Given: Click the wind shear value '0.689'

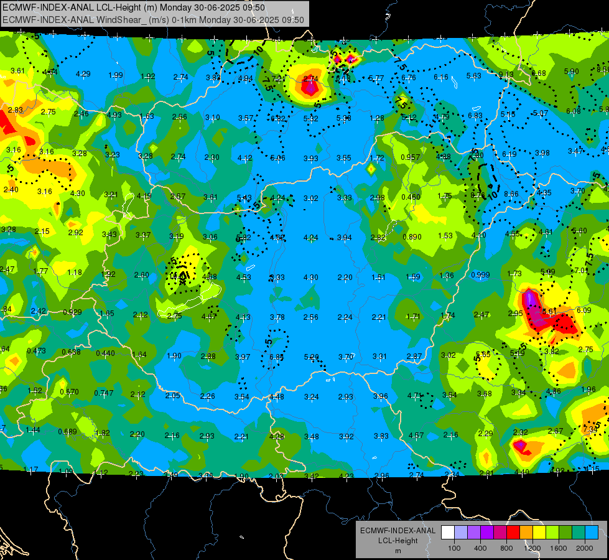Looking at the screenshot, I should click(67, 432).
